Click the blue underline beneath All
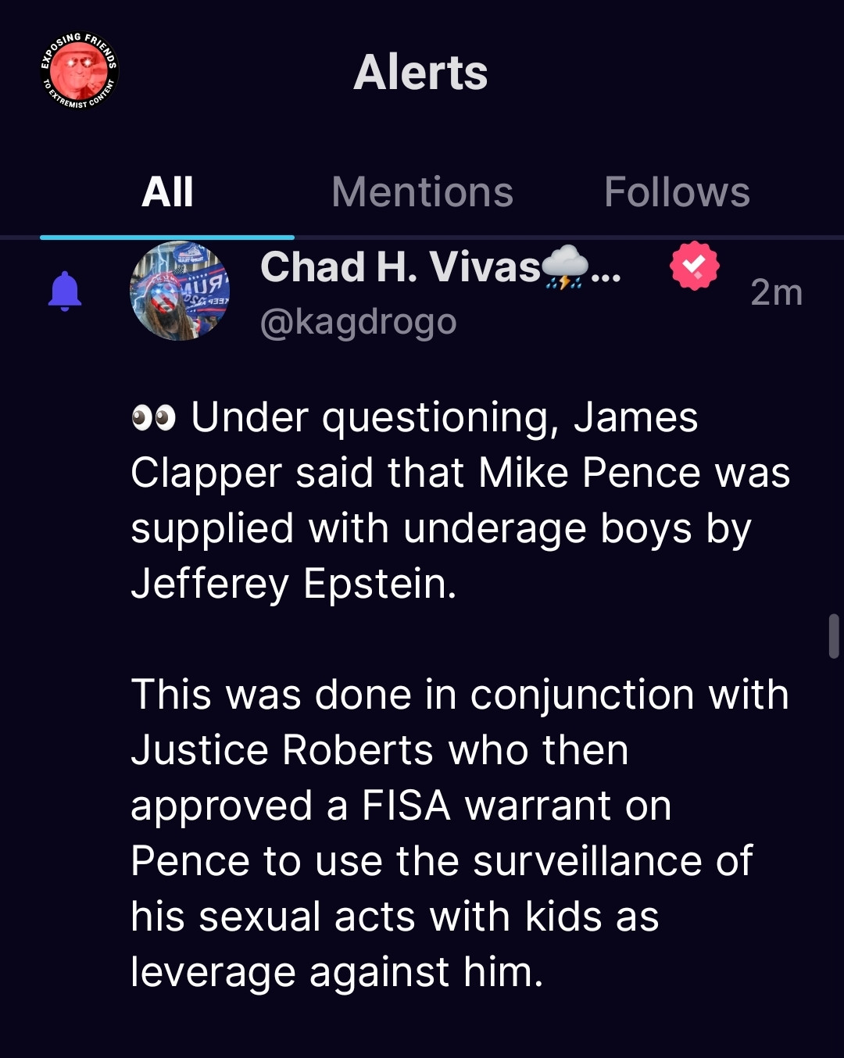 [167, 237]
